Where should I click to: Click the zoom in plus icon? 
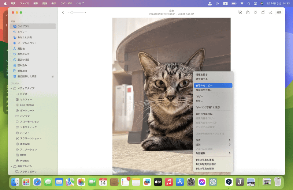coord(85,12)
